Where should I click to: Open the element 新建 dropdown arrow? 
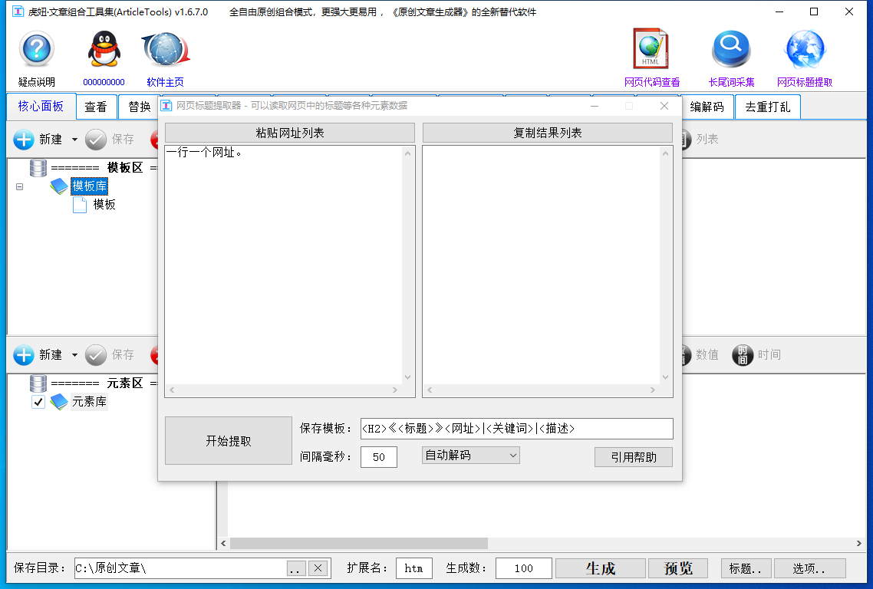pos(74,355)
